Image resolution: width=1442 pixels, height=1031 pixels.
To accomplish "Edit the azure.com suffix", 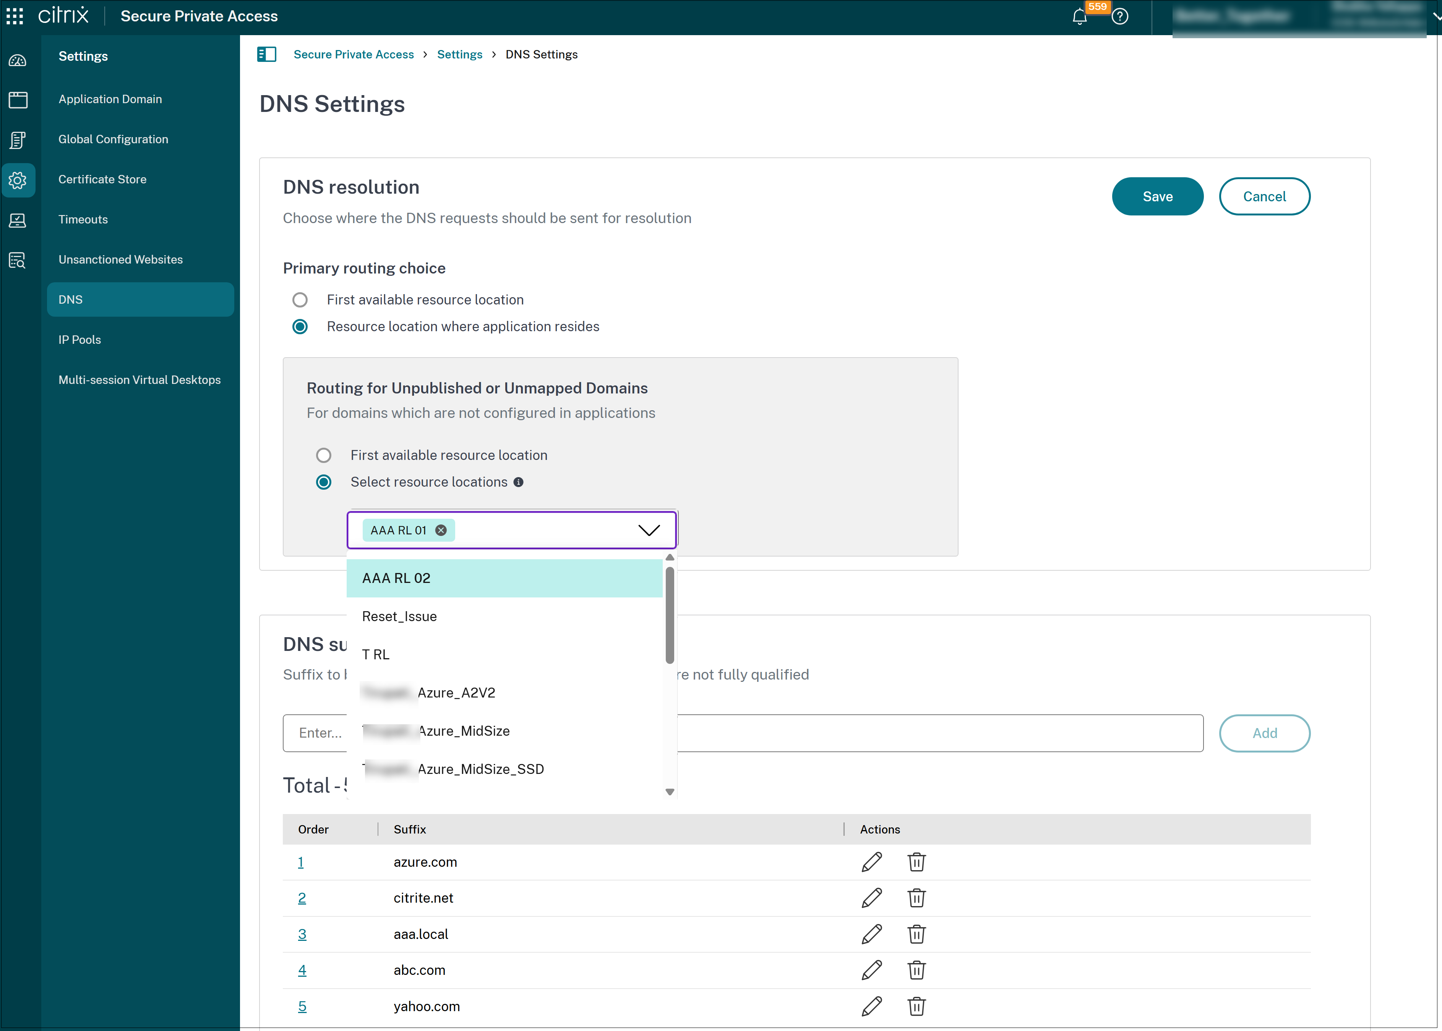I will (871, 862).
